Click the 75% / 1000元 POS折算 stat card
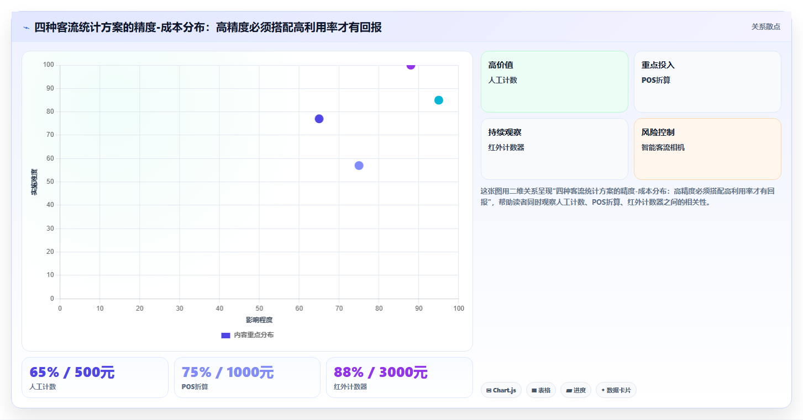 click(x=247, y=378)
